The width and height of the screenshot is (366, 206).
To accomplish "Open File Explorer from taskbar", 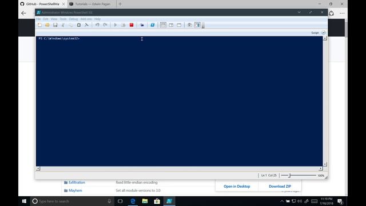I will tap(145, 201).
